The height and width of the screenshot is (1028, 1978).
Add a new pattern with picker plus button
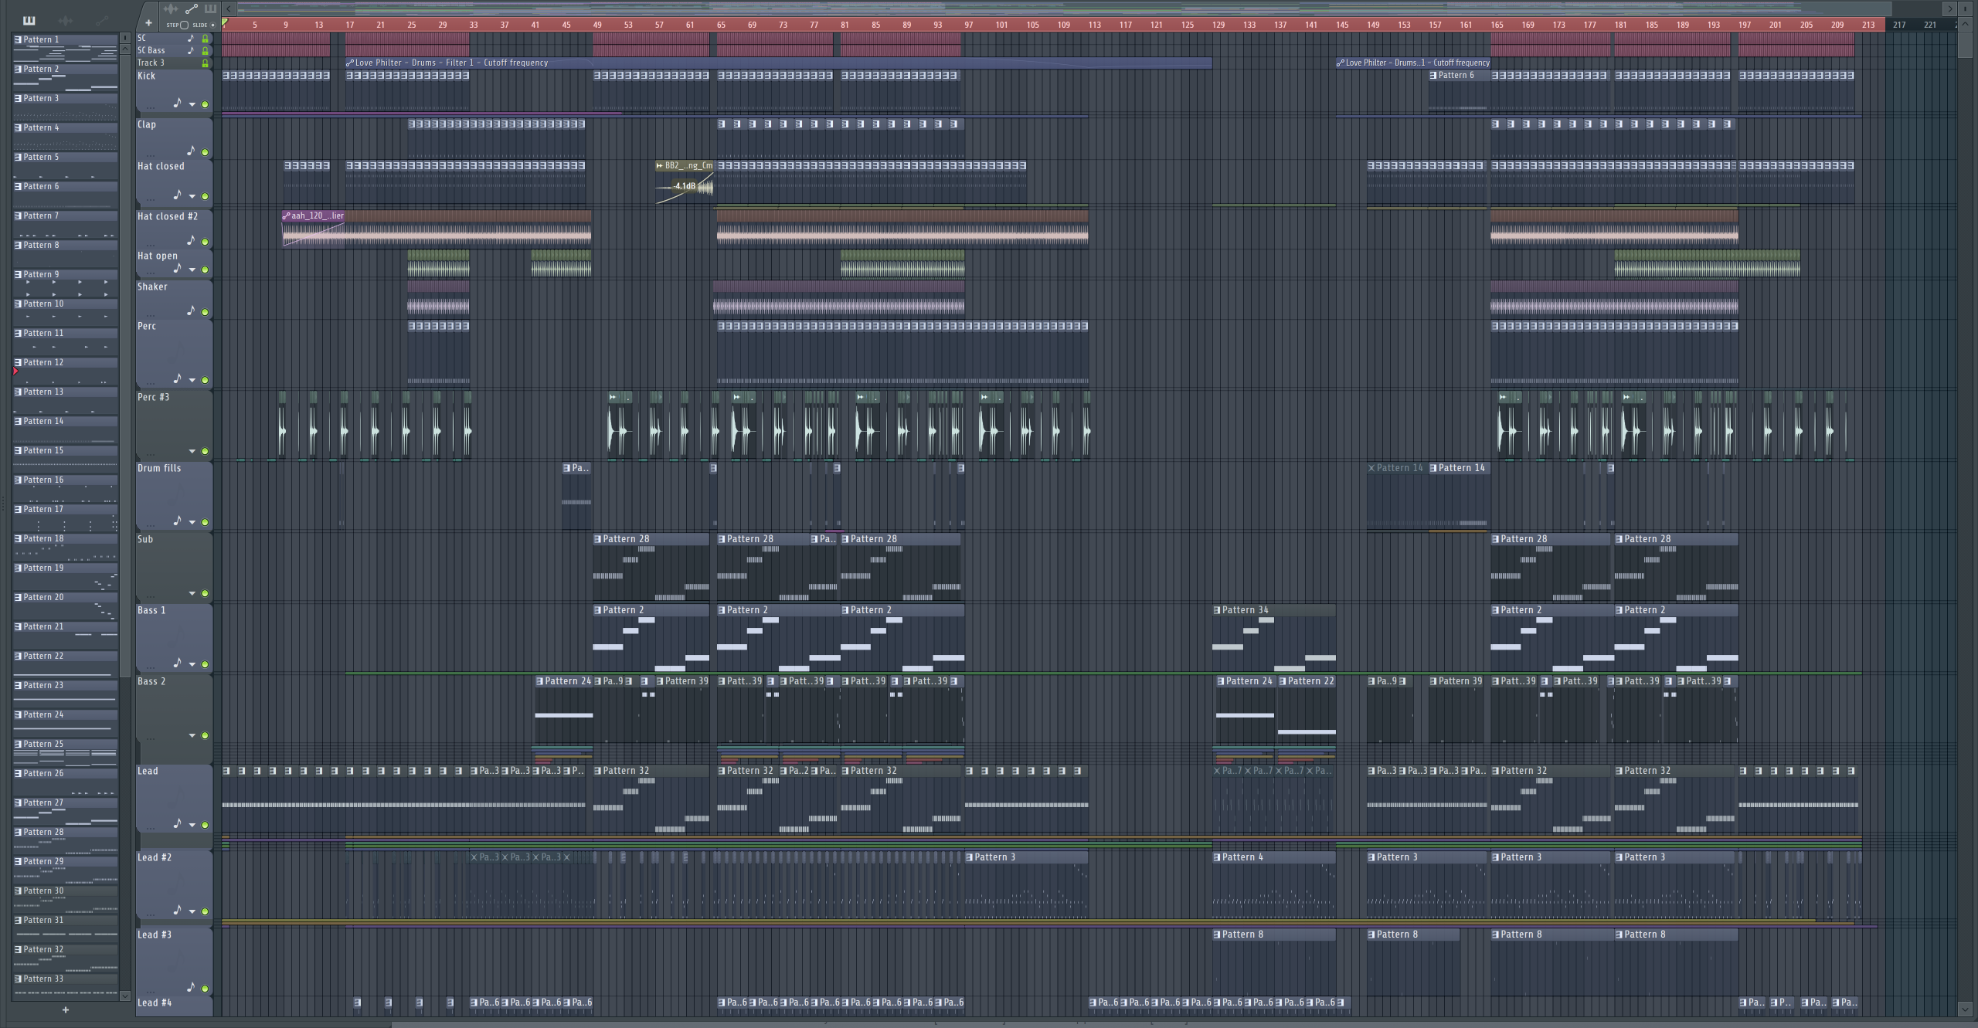[66, 1009]
